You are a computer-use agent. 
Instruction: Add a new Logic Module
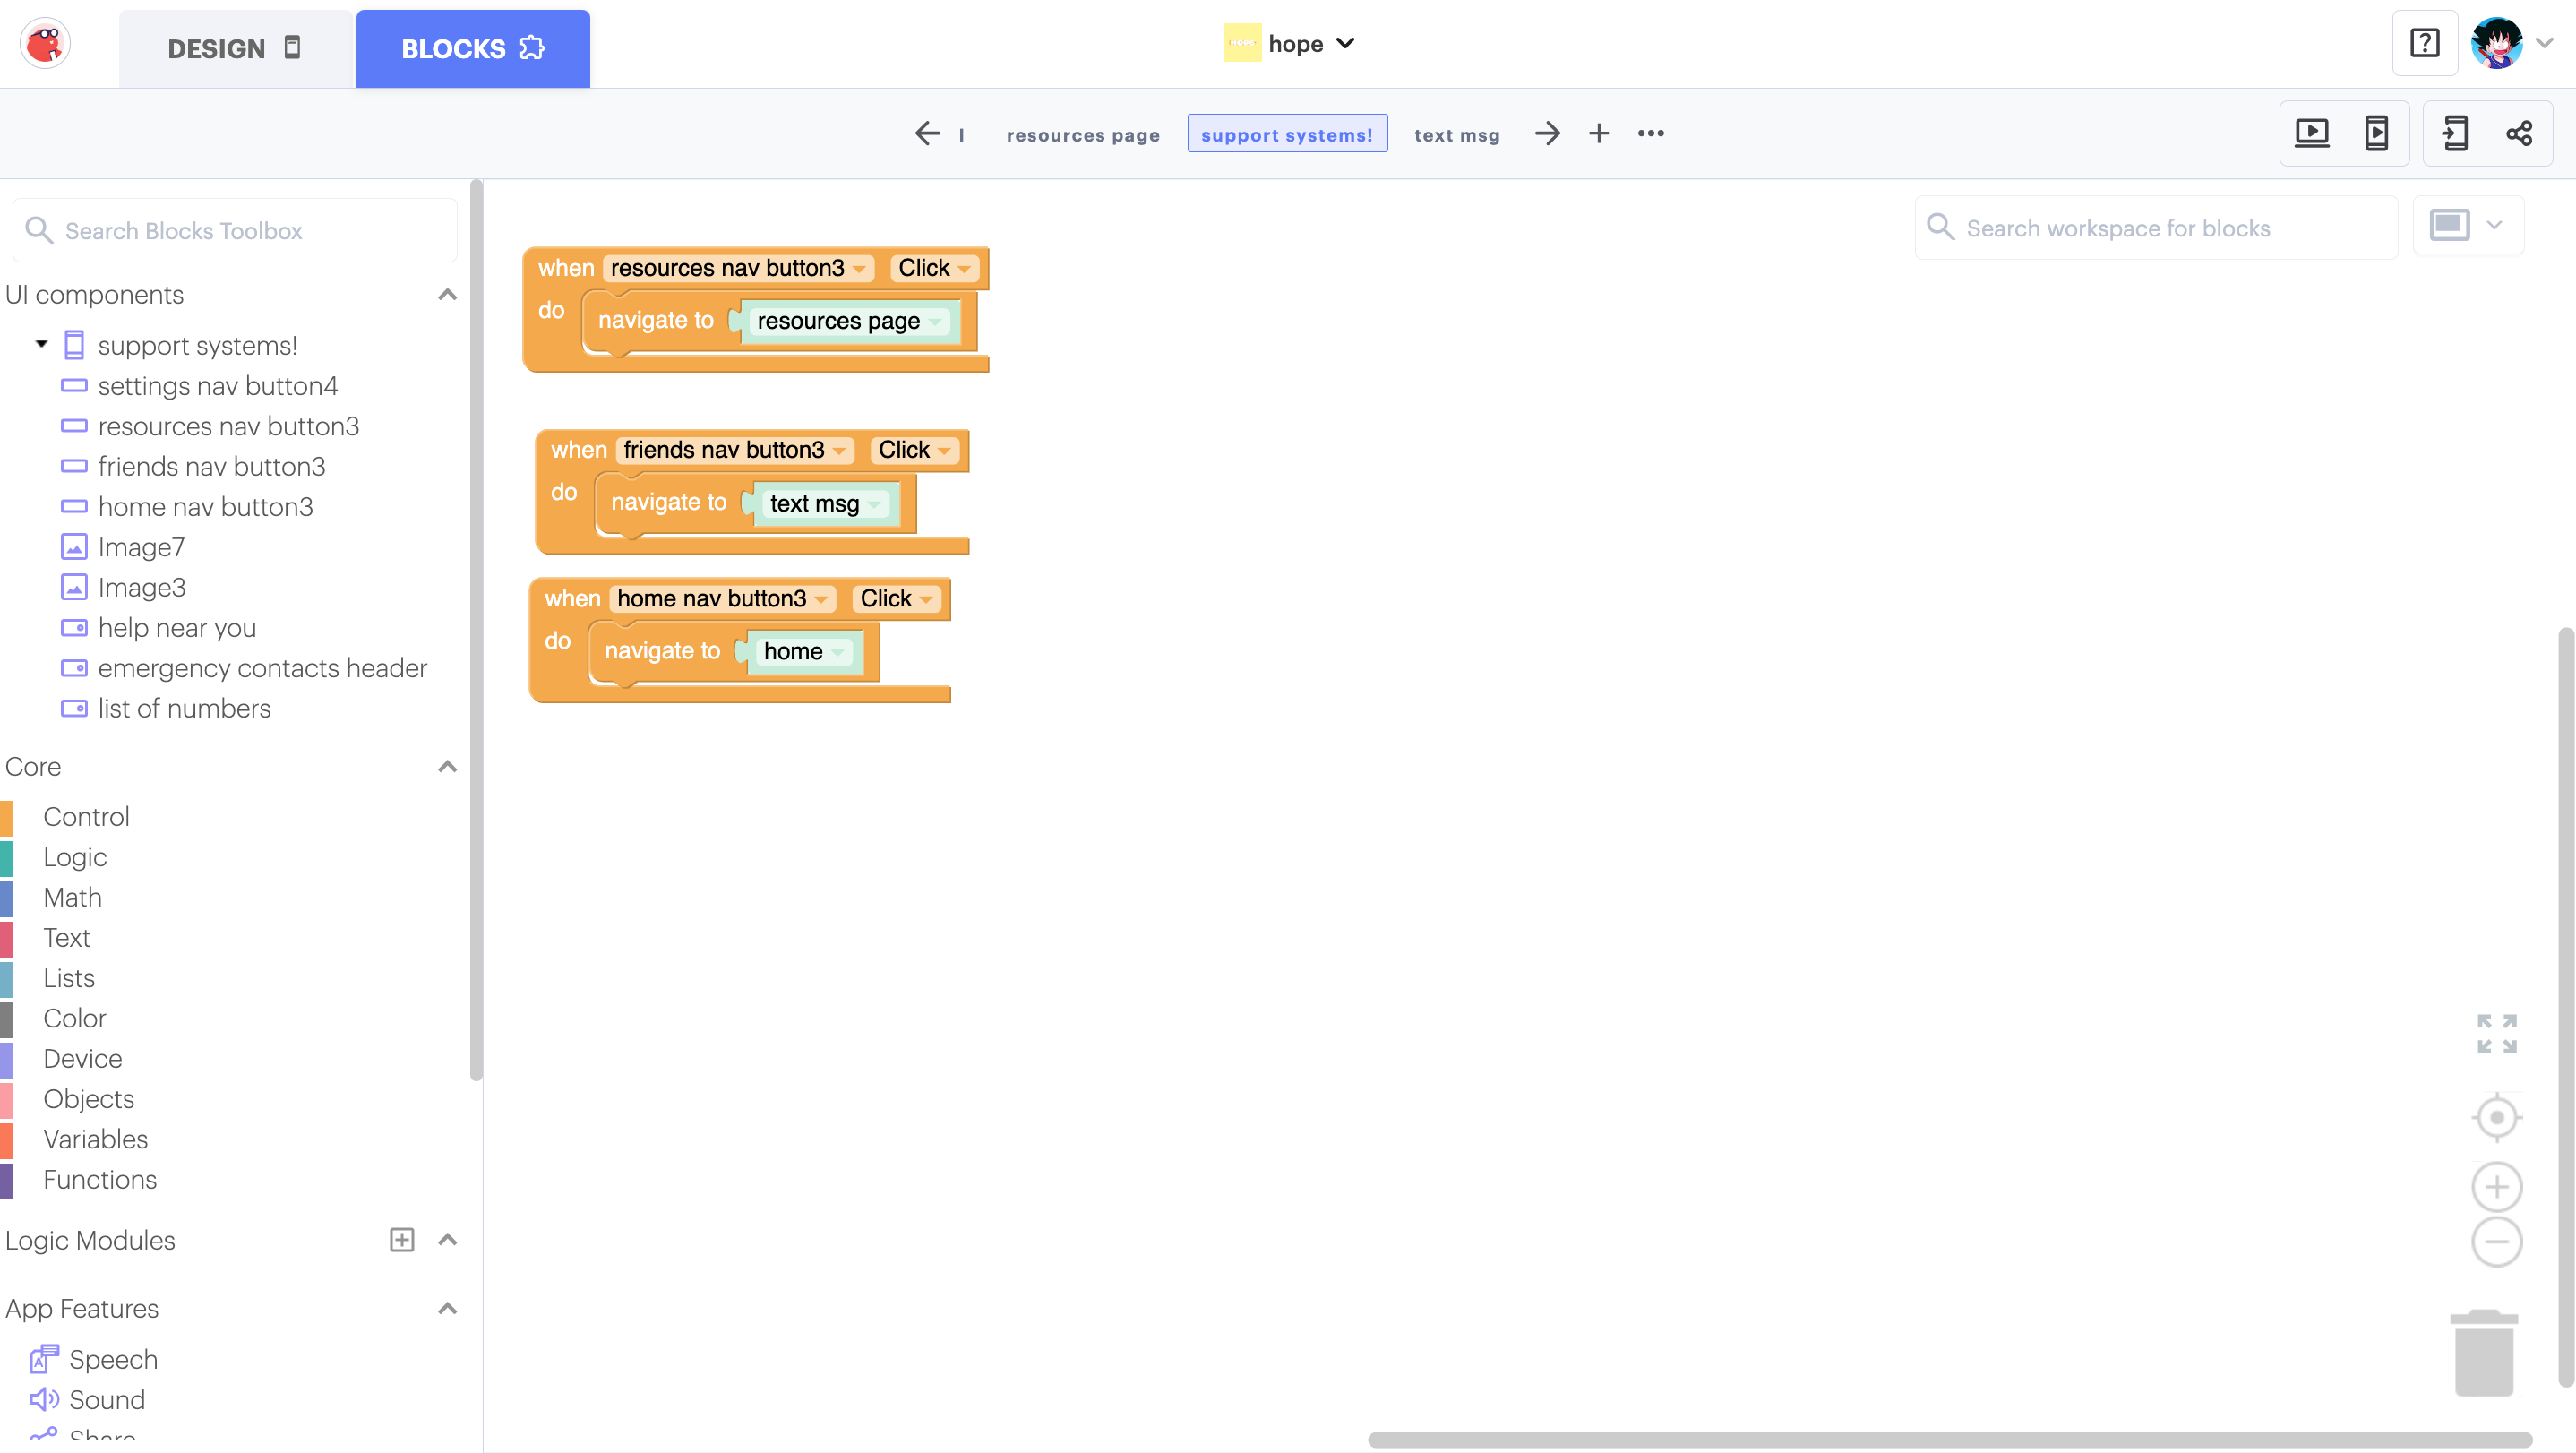click(401, 1240)
